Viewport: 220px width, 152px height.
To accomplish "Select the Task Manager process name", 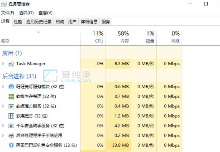I will 31,64.
